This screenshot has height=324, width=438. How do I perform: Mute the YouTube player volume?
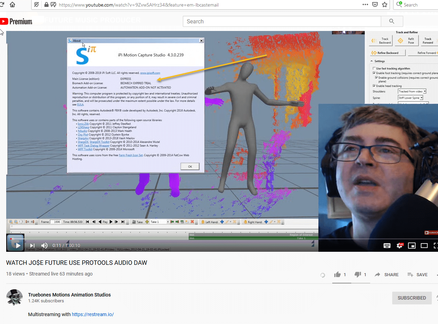coord(44,246)
